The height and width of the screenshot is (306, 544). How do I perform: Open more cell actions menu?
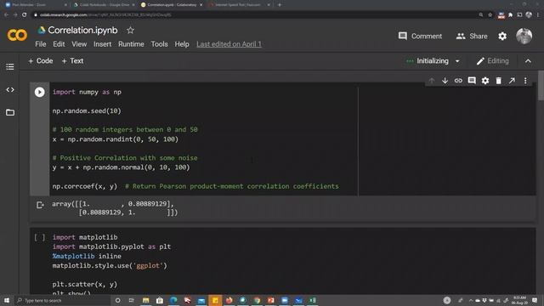[x=525, y=81]
